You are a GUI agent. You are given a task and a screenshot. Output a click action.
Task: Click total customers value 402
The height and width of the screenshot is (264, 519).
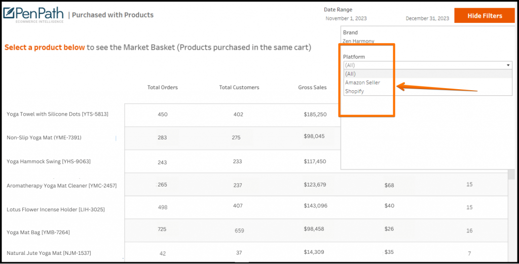(x=238, y=115)
